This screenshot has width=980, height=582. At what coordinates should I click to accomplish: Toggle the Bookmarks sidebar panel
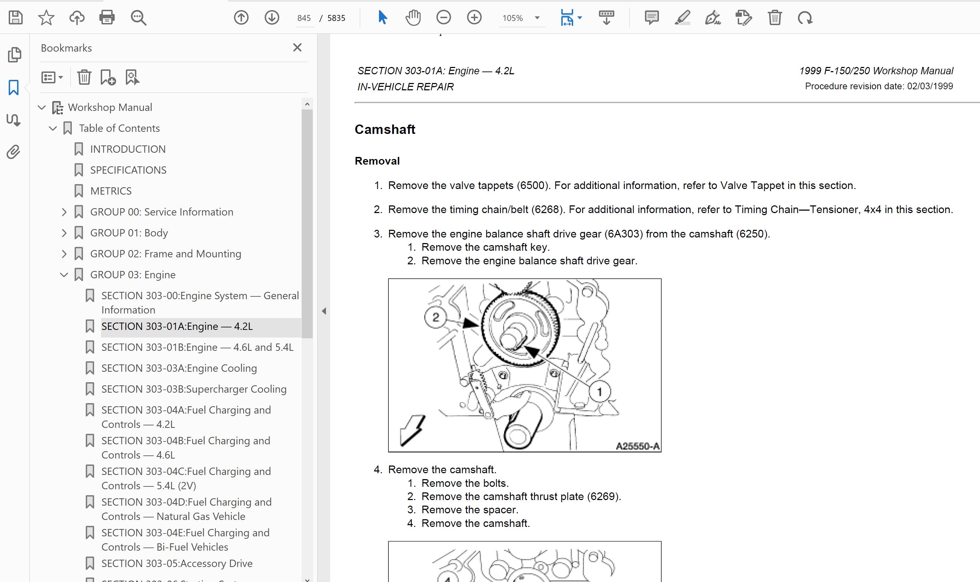(14, 87)
